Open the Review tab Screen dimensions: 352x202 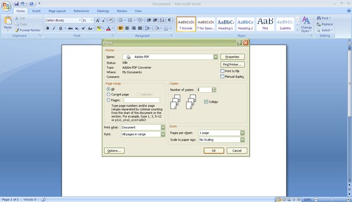122,11
